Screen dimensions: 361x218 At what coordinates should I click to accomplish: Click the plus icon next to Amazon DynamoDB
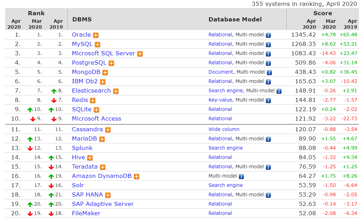click(137, 177)
